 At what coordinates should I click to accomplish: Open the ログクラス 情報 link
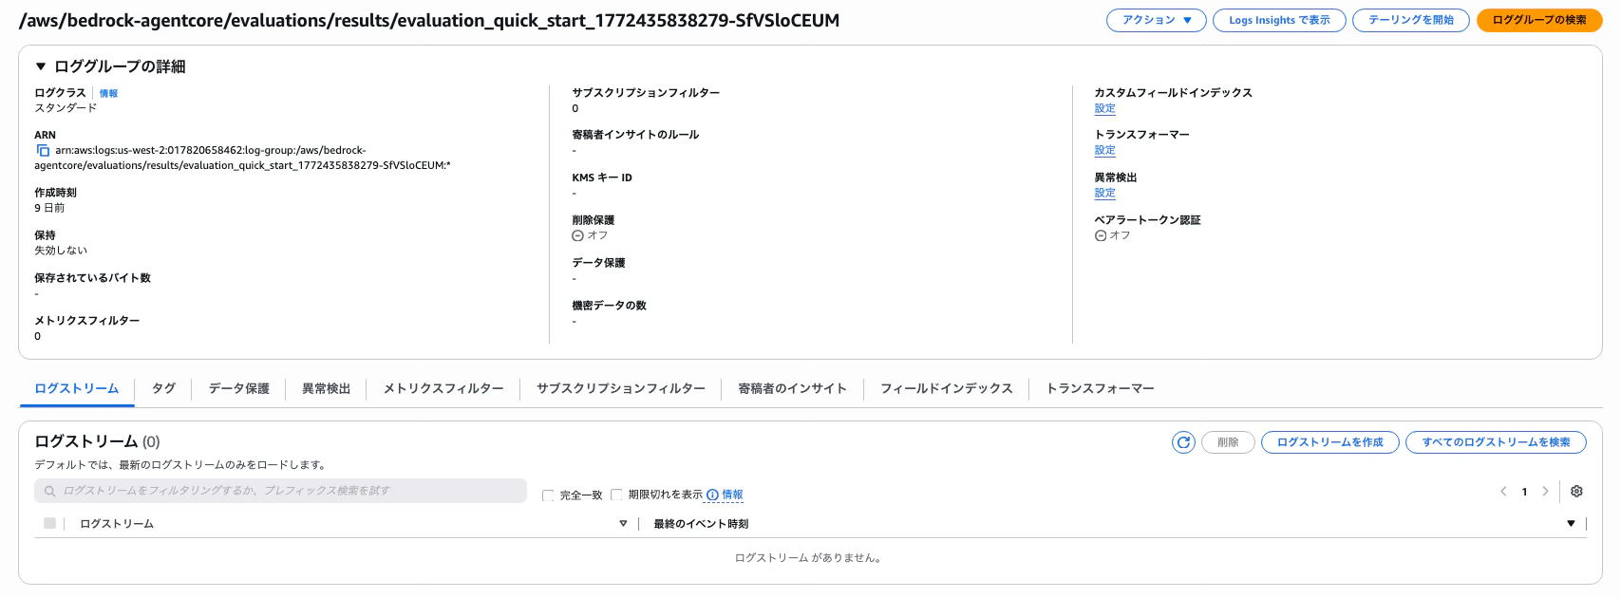pyautogui.click(x=108, y=94)
